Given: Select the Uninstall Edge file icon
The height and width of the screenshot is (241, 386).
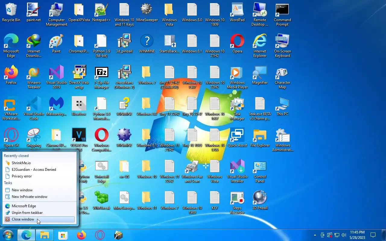Looking at the screenshot, I should 102,171.
